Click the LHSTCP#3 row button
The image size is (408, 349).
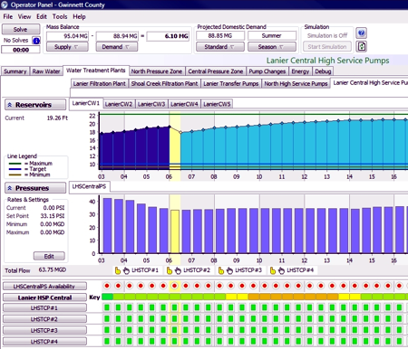[44, 331]
